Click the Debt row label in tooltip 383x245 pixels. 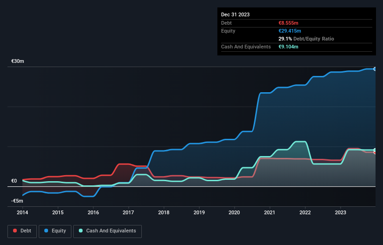(226, 23)
